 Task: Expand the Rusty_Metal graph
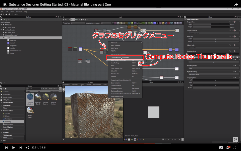coord(4,27)
